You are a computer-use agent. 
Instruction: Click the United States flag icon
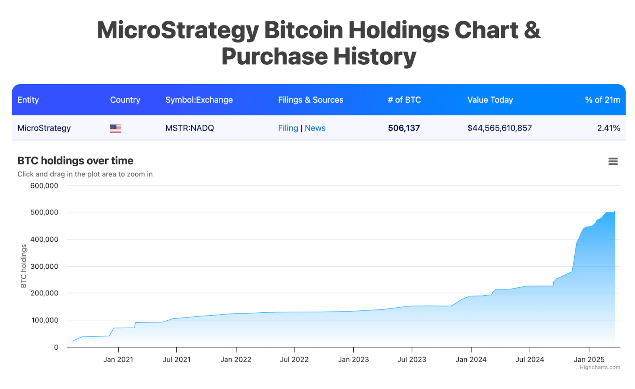coord(115,128)
